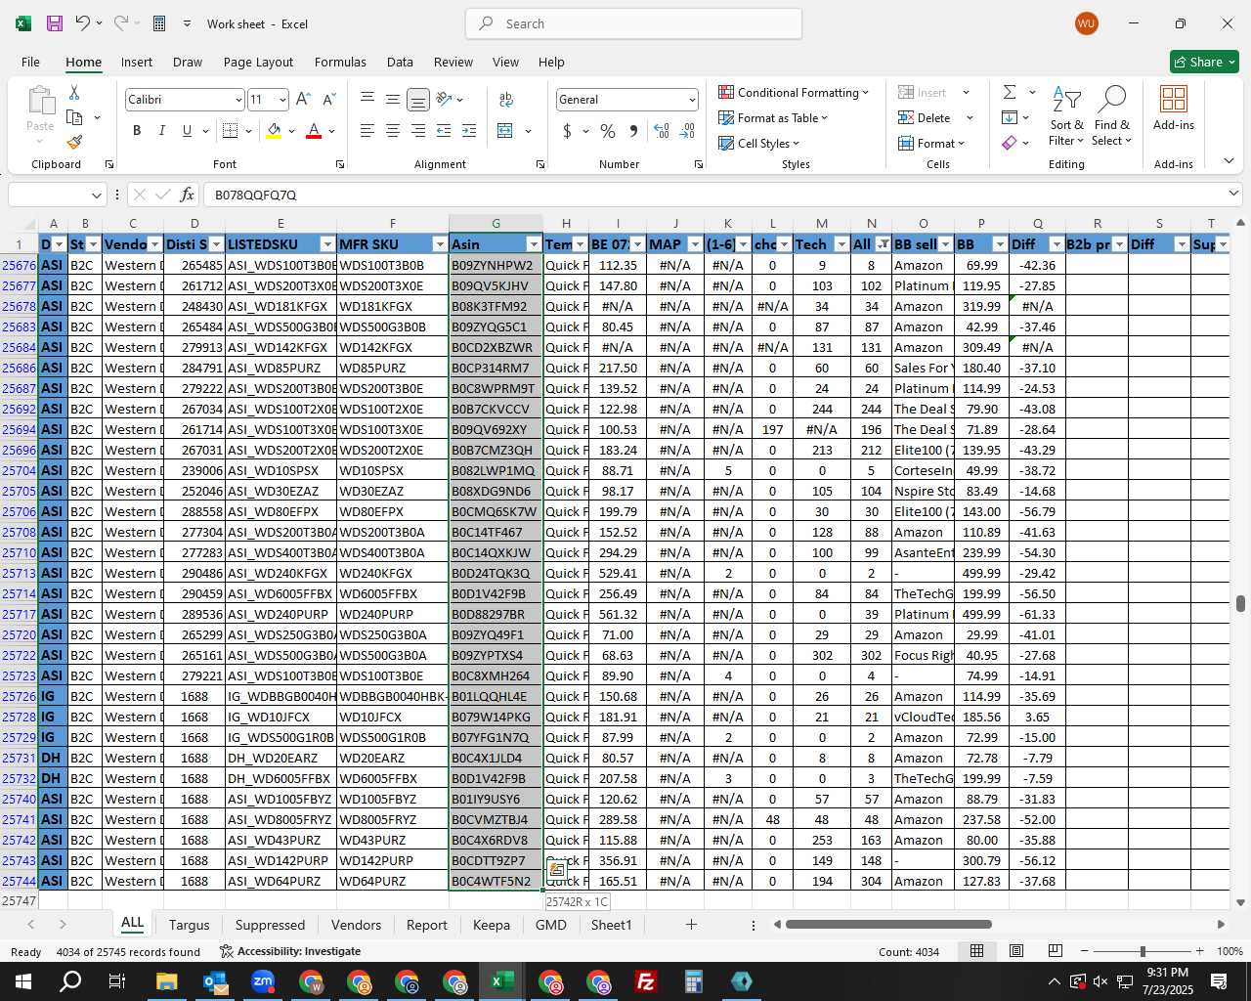Switch to the Insert ribbon tab
The height and width of the screenshot is (1001, 1251).
[x=137, y=62]
